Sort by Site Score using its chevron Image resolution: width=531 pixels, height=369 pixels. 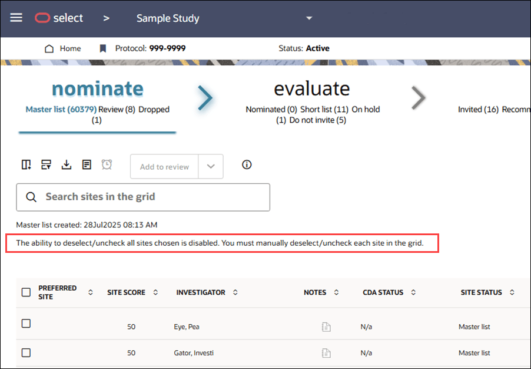point(155,292)
